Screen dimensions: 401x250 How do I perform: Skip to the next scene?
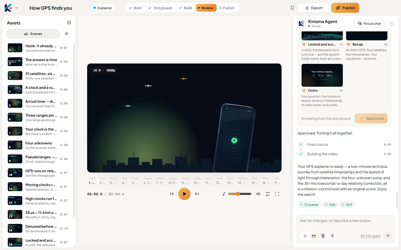coord(197,194)
